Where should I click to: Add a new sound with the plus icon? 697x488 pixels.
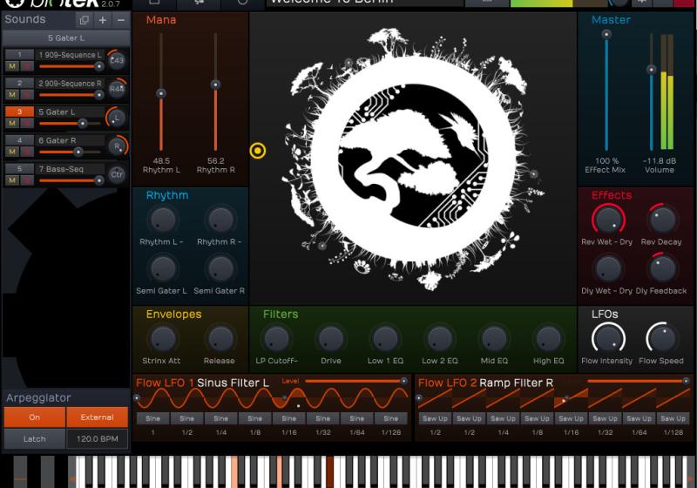click(102, 20)
